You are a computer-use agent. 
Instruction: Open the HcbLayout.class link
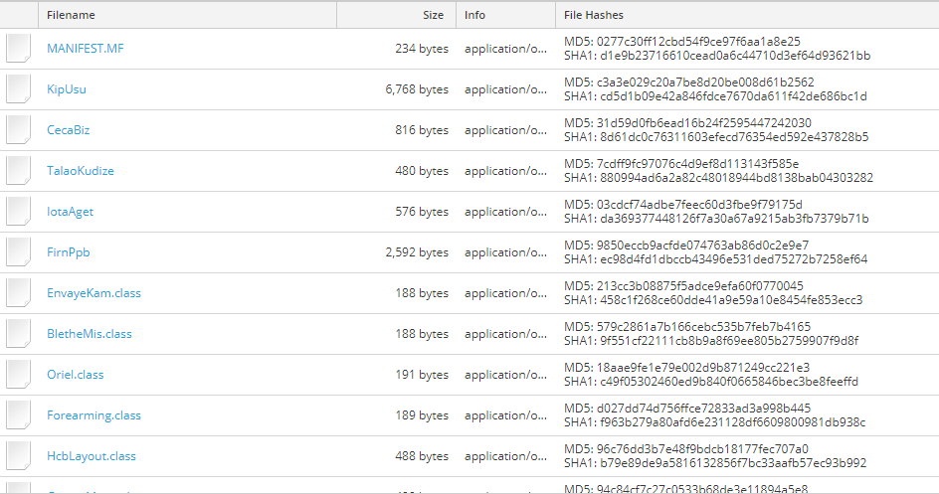pyautogui.click(x=92, y=456)
